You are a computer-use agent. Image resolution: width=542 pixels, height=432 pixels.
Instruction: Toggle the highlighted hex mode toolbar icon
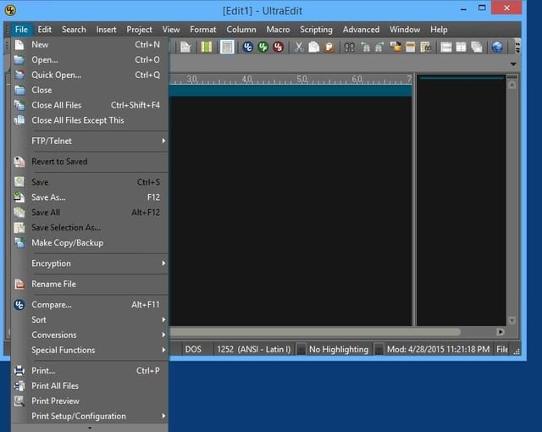[x=227, y=47]
